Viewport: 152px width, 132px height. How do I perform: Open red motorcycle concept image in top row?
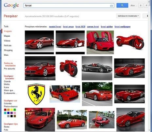pos(130,42)
